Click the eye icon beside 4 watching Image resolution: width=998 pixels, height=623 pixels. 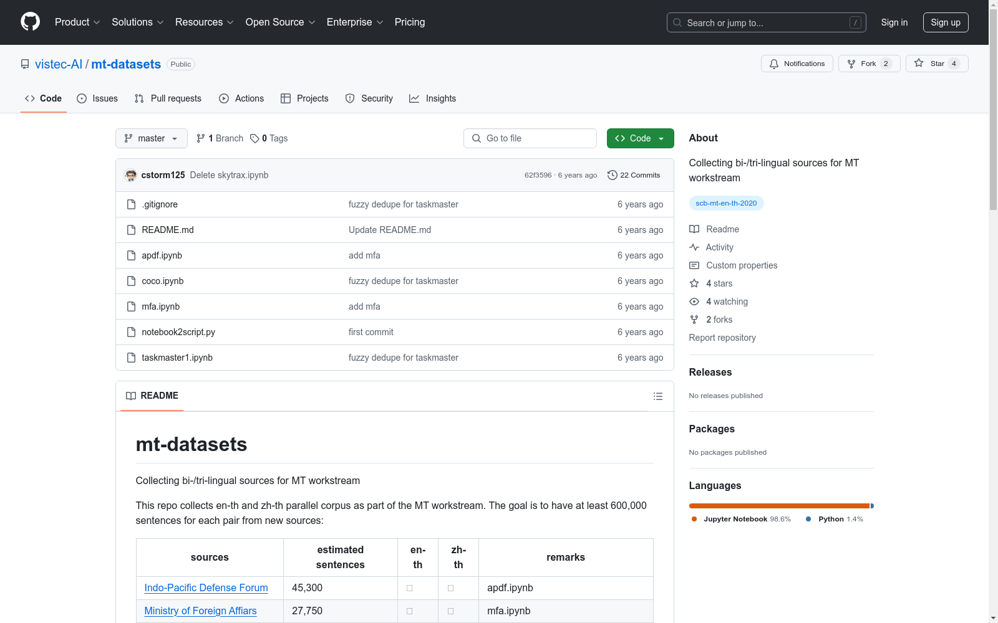pos(694,302)
